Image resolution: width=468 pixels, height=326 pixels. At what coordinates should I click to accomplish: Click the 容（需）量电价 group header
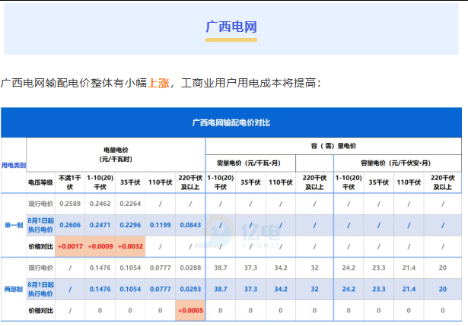tap(333, 146)
